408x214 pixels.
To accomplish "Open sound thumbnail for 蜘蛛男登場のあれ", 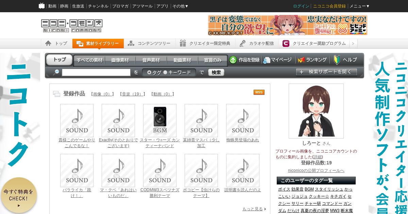I will tap(243, 121).
